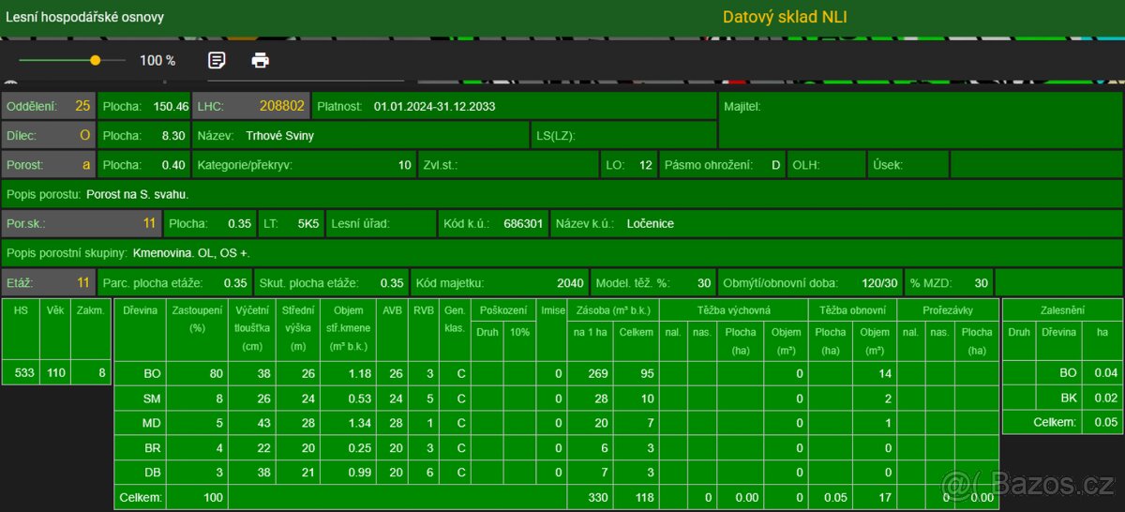
Task: Click the Dřevina column header in the main table
Action: [140, 309]
